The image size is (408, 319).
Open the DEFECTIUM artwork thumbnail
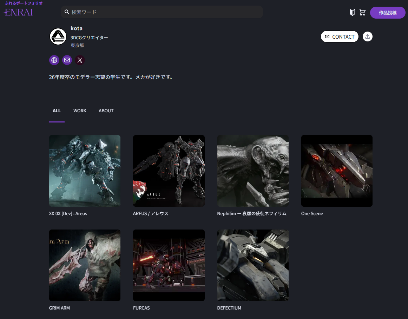click(253, 265)
